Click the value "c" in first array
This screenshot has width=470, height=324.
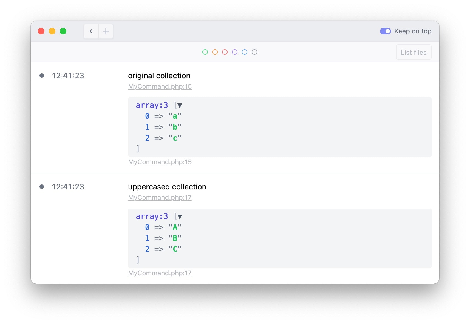(175, 138)
